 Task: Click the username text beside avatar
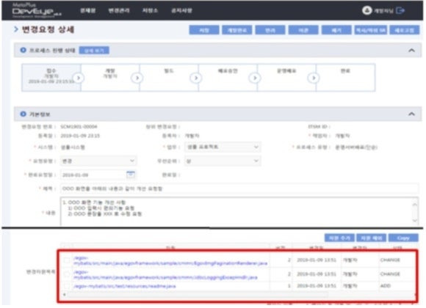383,11
